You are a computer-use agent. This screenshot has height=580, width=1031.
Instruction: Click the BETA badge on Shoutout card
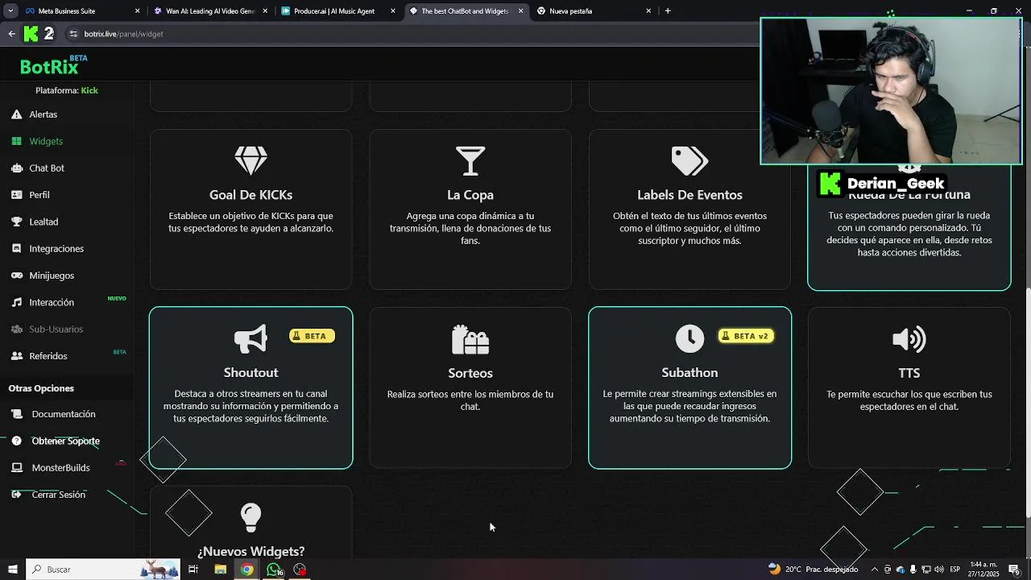313,336
